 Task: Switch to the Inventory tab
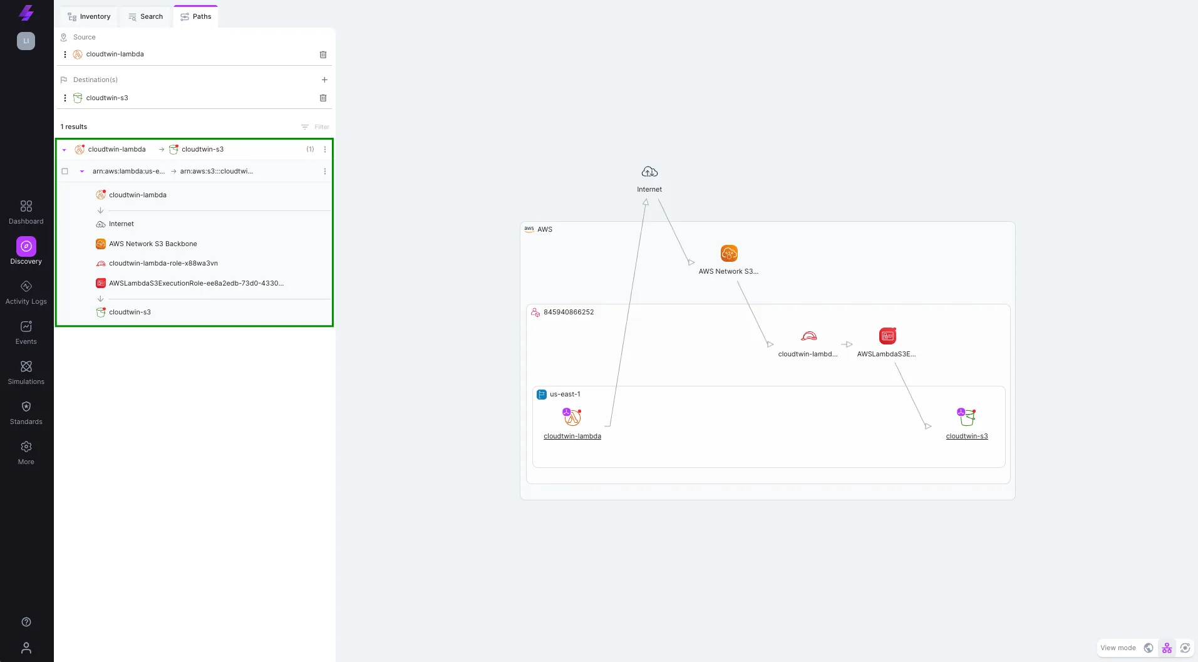89,17
